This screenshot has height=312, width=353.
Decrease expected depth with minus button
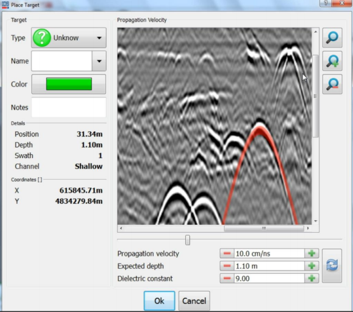tap(226, 266)
